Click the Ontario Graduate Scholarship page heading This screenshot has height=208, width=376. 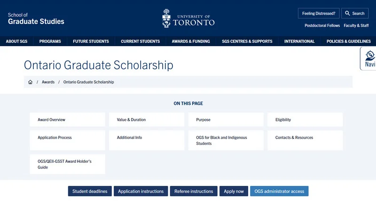99,65
